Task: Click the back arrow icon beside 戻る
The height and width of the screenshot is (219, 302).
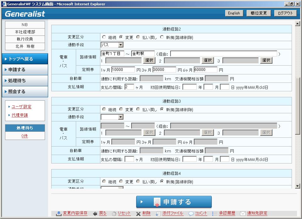Action: pyautogui.click(x=95, y=214)
